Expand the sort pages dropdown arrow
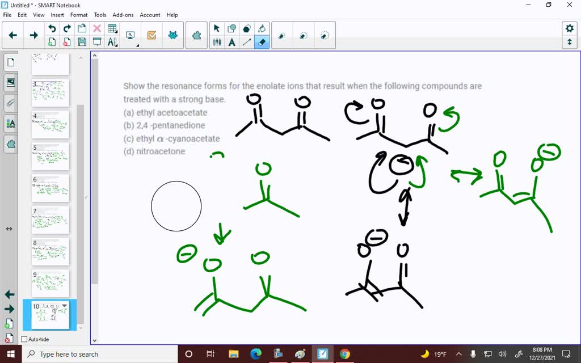The image size is (581, 363). click(x=115, y=45)
